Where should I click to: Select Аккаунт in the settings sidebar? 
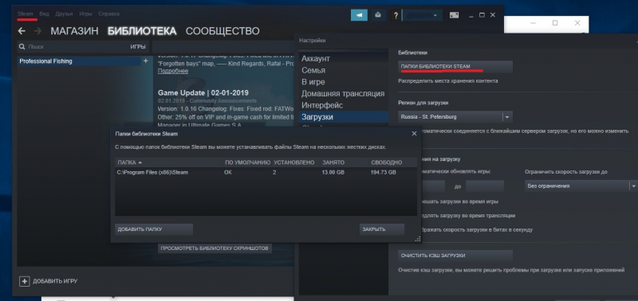316,59
